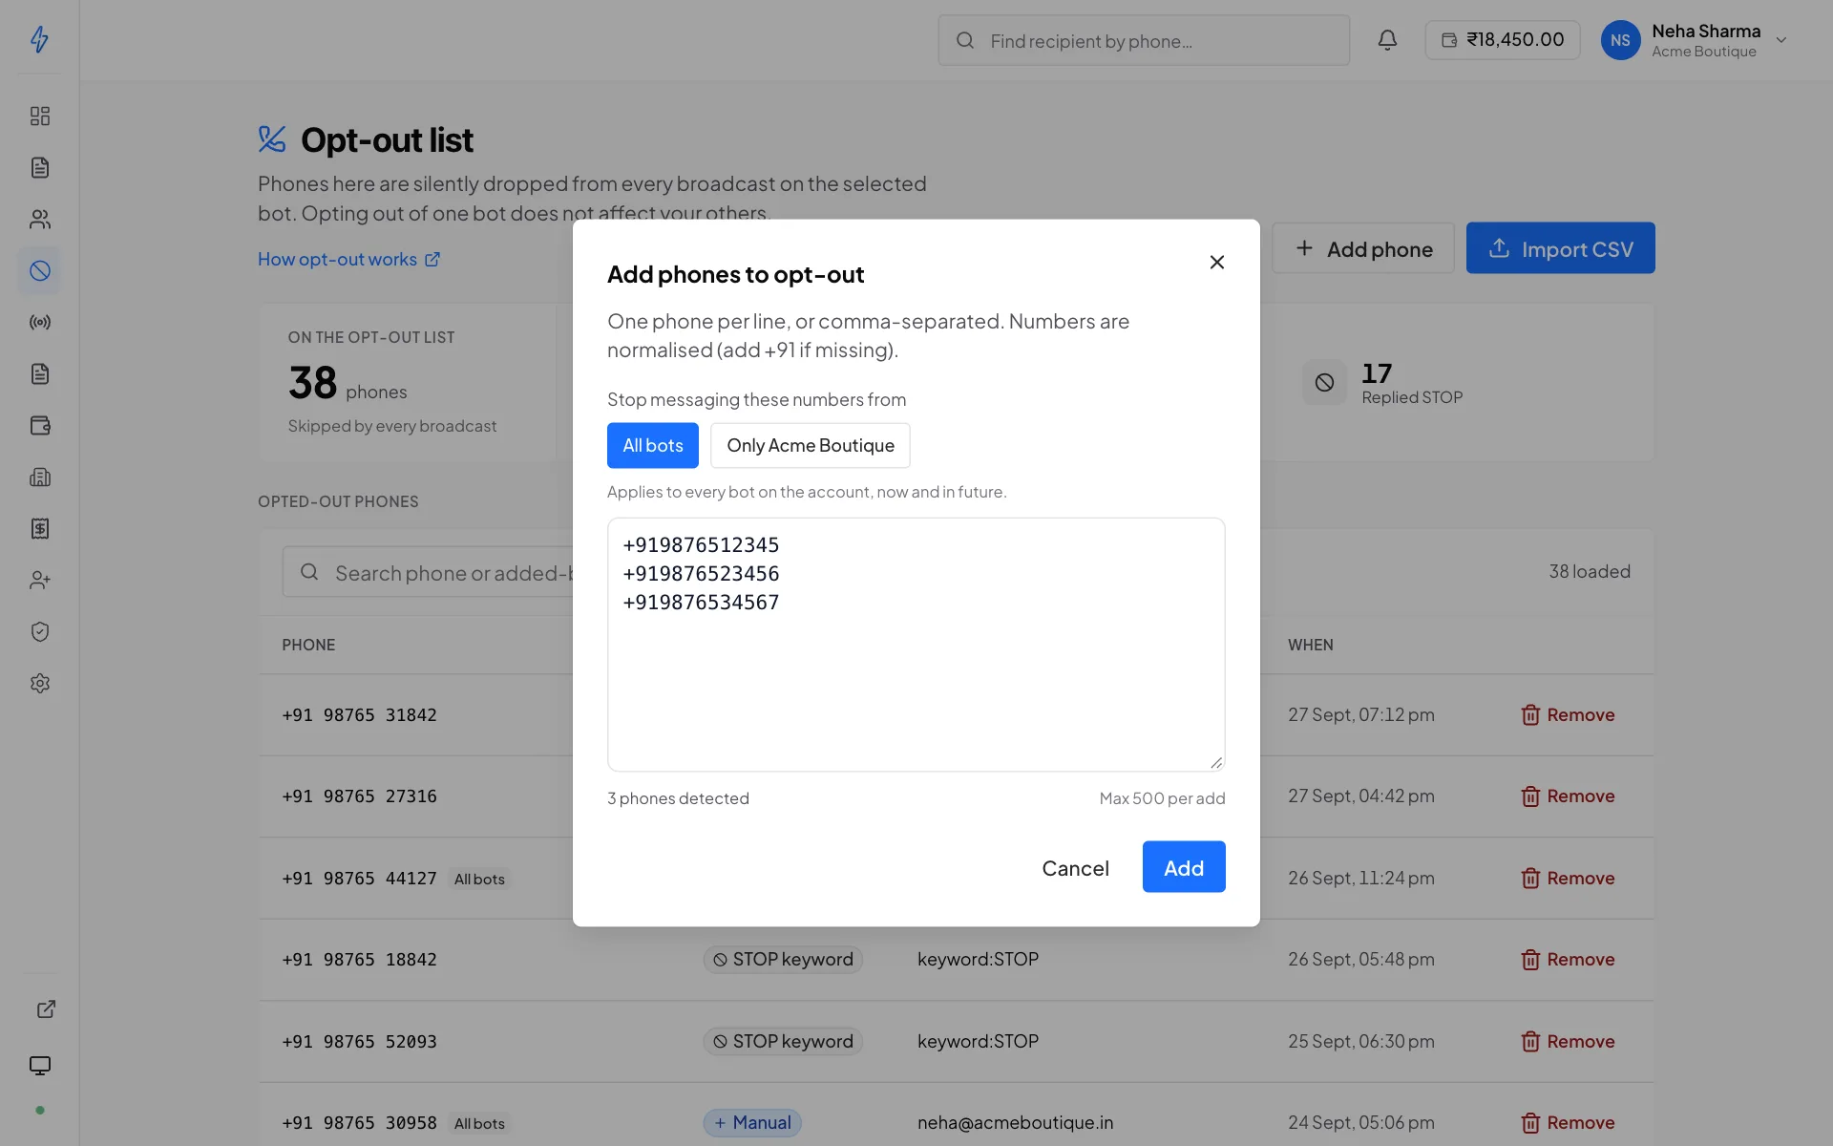Click 27 Sept, 07:12 pm timestamp
This screenshot has width=1833, height=1146.
click(1360, 715)
